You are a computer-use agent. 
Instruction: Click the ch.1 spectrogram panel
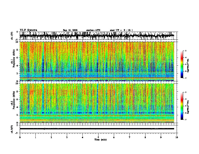click(97, 61)
